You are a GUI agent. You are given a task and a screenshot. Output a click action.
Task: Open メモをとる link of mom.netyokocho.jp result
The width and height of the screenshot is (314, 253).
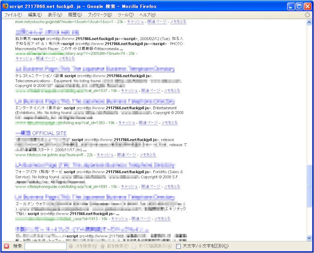coord(178,21)
